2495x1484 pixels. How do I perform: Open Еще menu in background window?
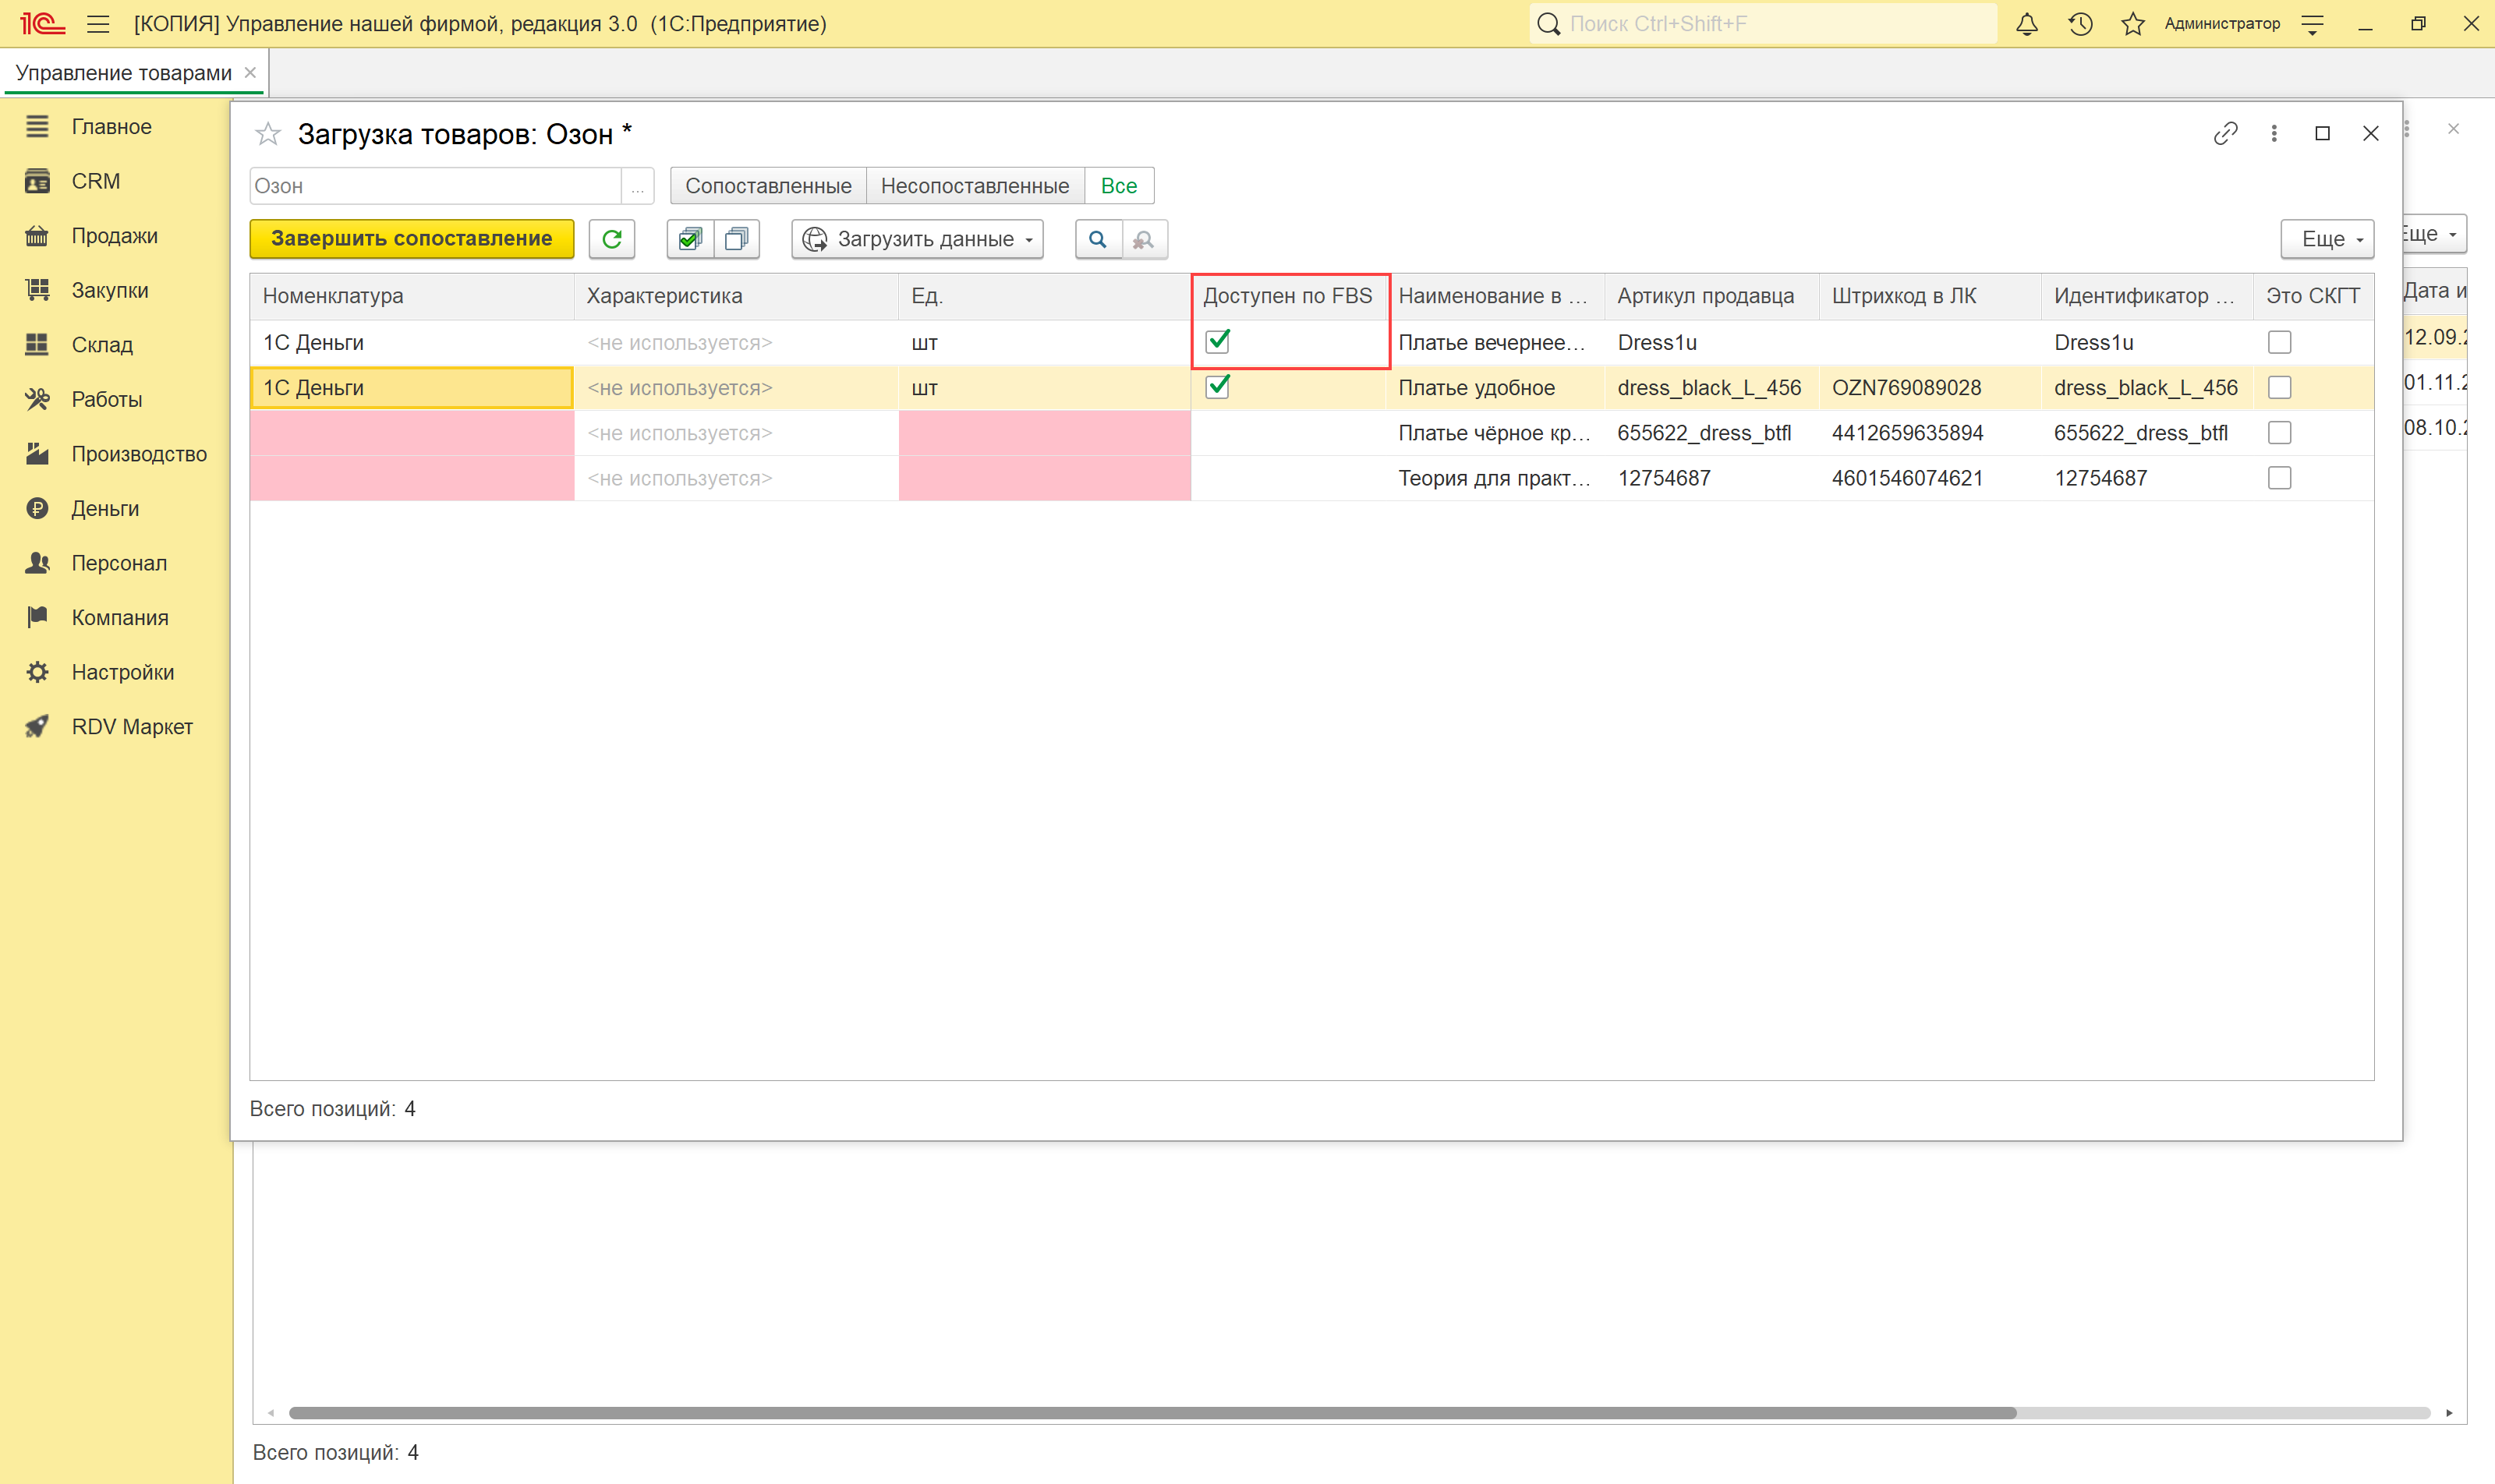click(x=2434, y=234)
